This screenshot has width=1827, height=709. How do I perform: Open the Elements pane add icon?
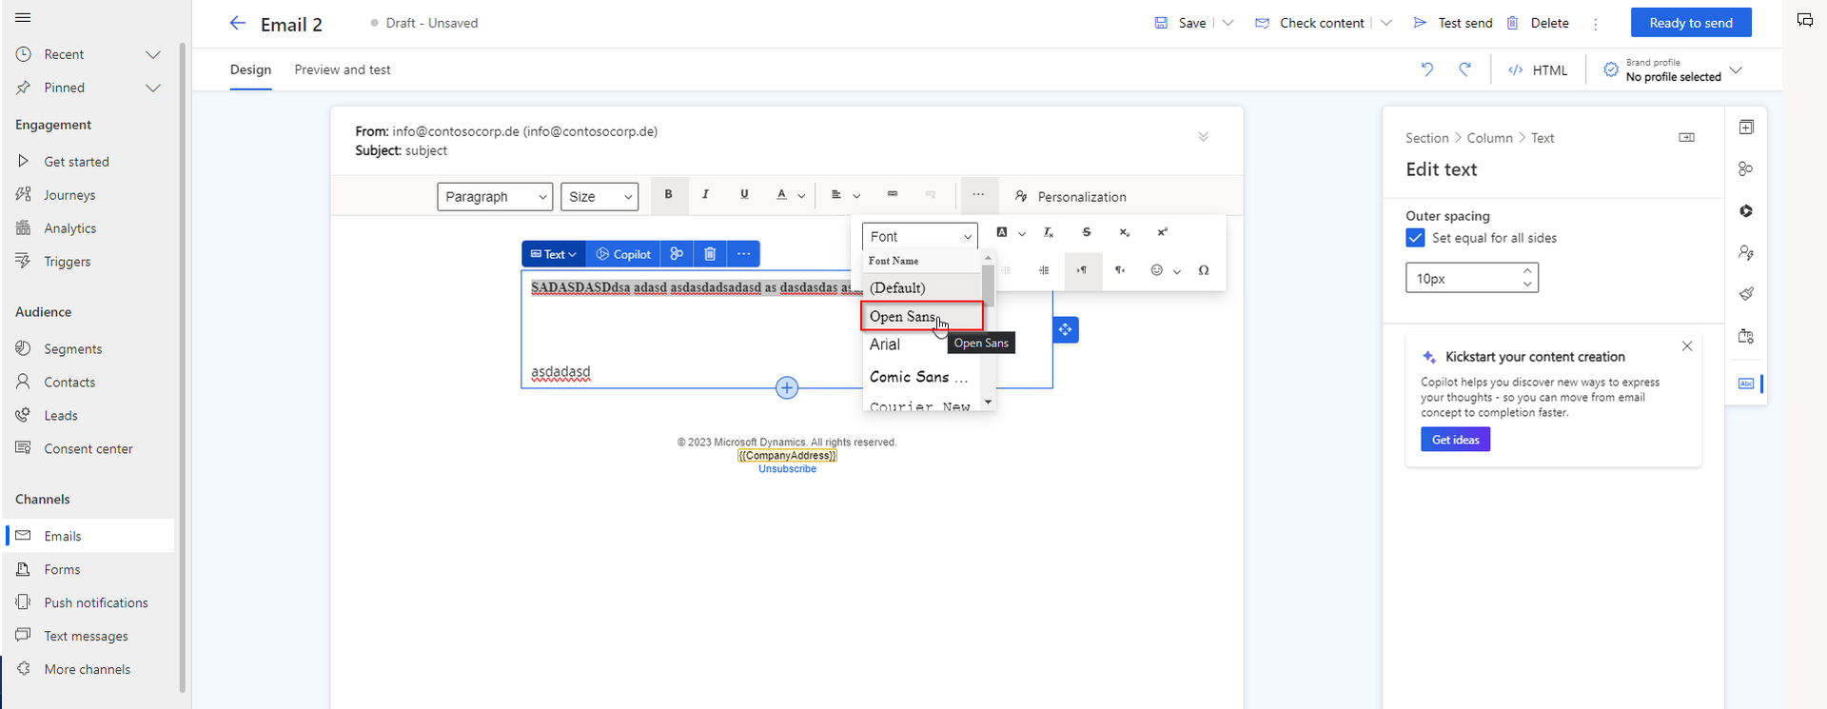pyautogui.click(x=1746, y=128)
